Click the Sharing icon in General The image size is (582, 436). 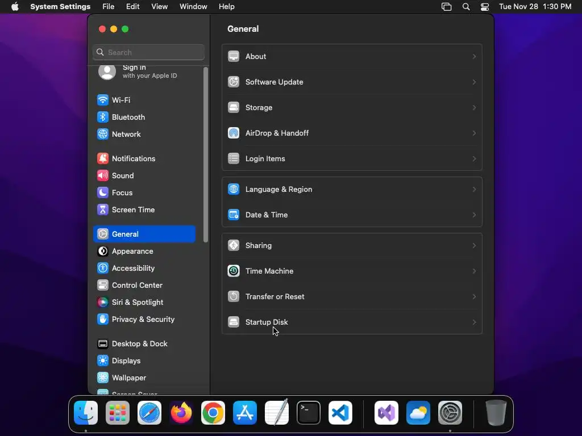pos(234,246)
